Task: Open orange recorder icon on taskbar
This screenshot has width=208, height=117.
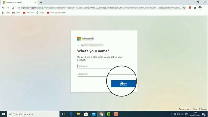Action: [116, 114]
